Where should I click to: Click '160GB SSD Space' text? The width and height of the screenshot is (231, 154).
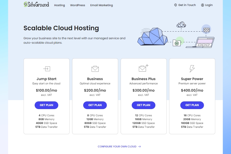coord(192,123)
